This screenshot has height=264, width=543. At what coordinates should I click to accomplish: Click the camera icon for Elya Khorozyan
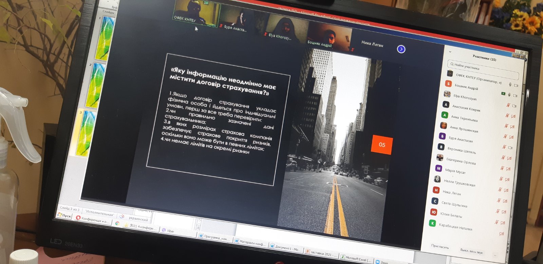point(515,96)
